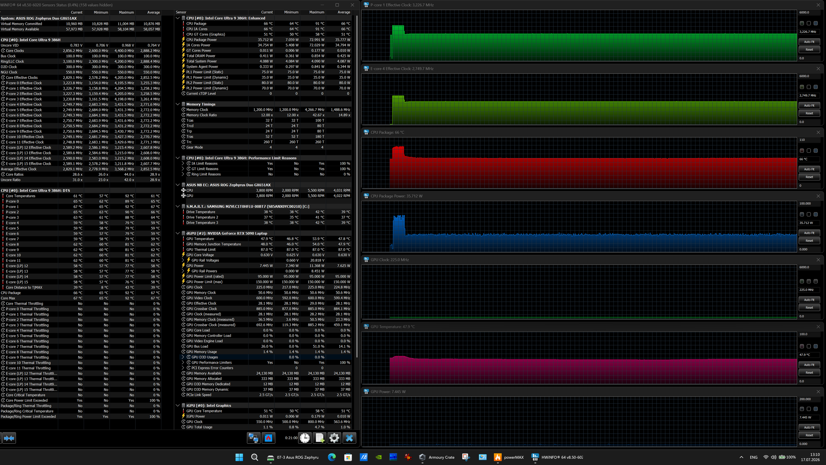Expand GT Limit Reasons
Viewport: 826px width, 465px height.
coord(183,169)
